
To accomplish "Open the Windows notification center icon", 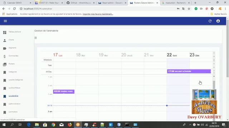I will pos(223,124).
